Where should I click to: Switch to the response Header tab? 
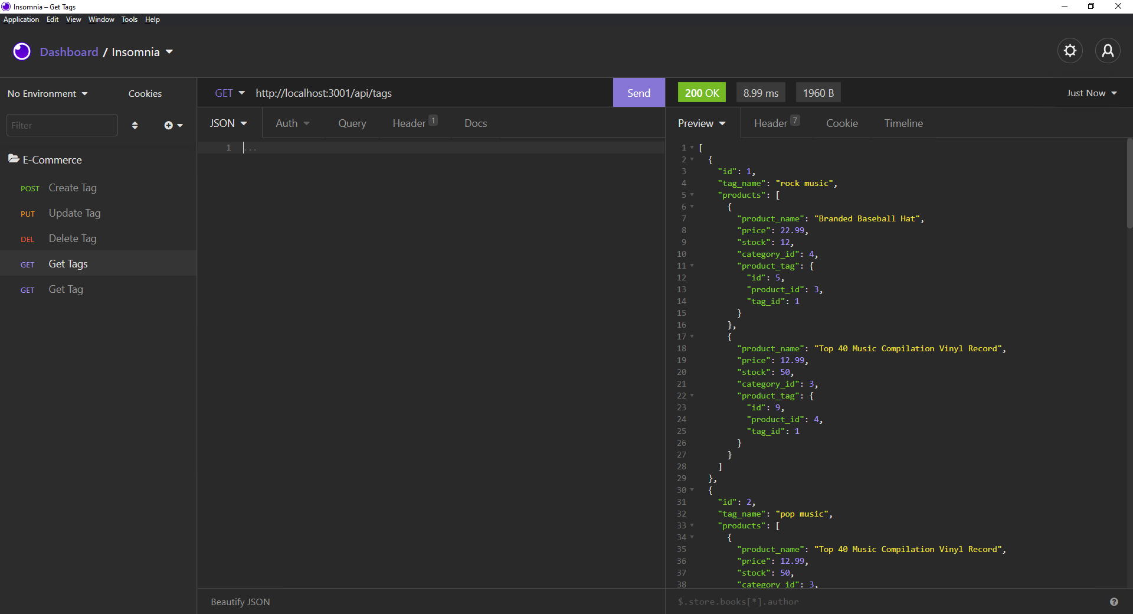pyautogui.click(x=777, y=123)
